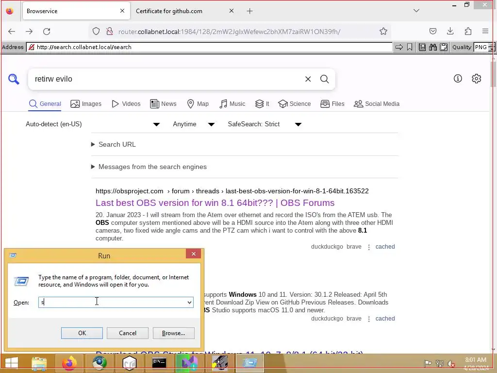Click the Action Center flag tray icon
The height and width of the screenshot is (373, 497).
[x=428, y=363]
